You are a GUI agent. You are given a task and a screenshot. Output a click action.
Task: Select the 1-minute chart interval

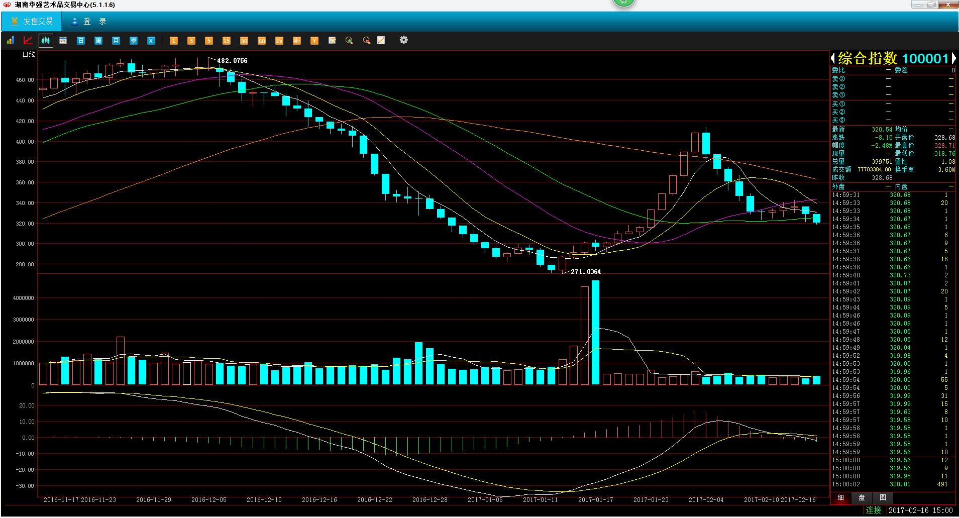click(x=174, y=40)
